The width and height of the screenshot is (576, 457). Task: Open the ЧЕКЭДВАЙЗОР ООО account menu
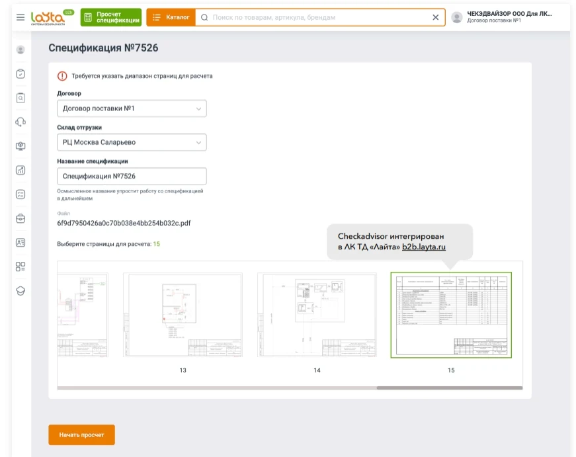pyautogui.click(x=509, y=17)
